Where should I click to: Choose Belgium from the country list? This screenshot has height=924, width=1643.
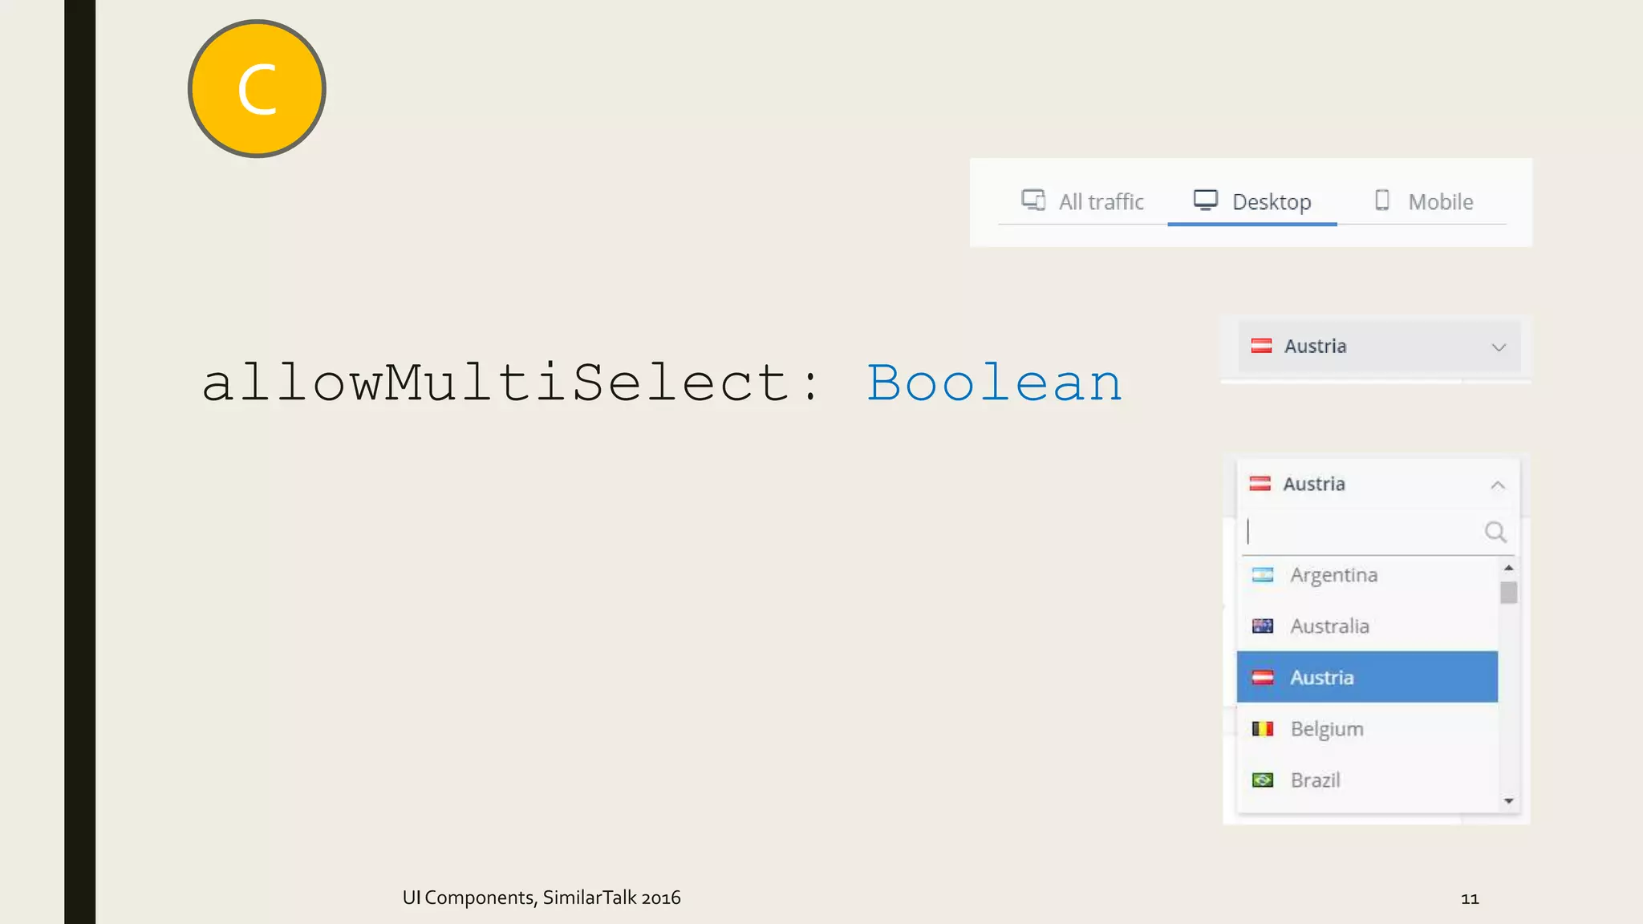1367,728
